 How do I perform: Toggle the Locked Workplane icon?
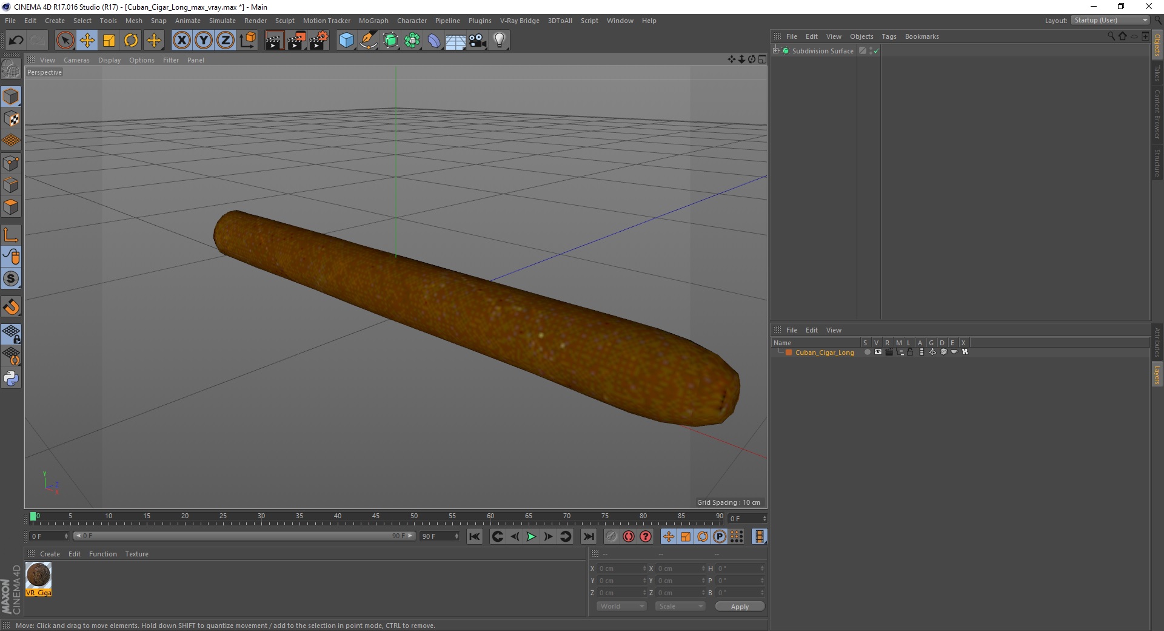[11, 334]
